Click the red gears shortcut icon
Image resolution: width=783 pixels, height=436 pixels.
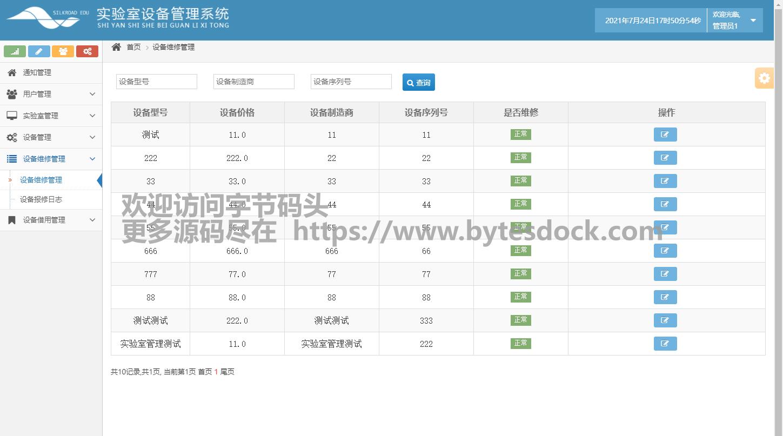click(x=87, y=51)
